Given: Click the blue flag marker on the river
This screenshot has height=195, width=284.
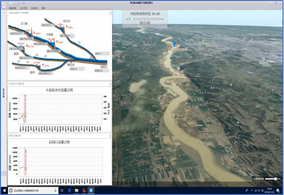Looking at the screenshot, I should pos(174,44).
